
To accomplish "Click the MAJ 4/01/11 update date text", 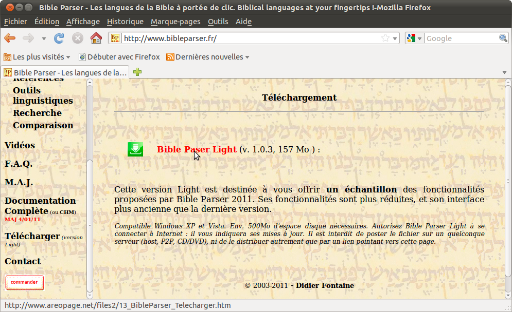I will [x=23, y=220].
